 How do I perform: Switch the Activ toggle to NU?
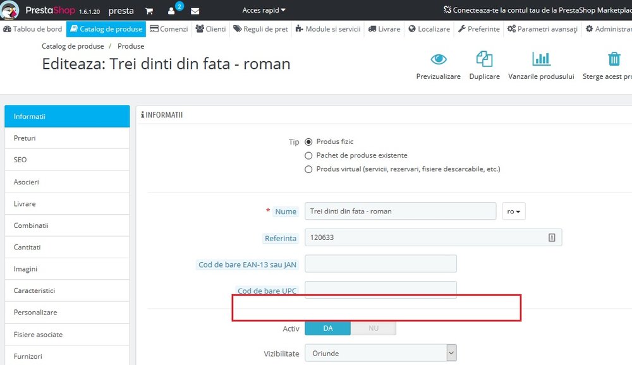374,328
